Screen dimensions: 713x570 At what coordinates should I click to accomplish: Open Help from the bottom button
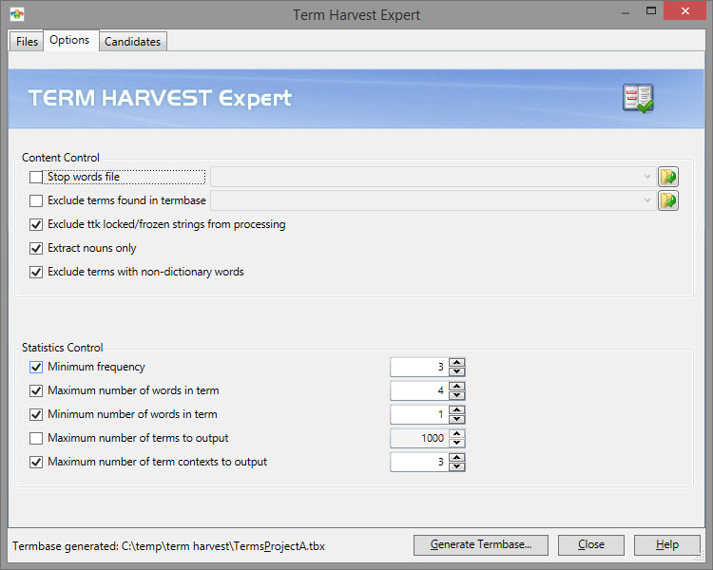click(667, 544)
